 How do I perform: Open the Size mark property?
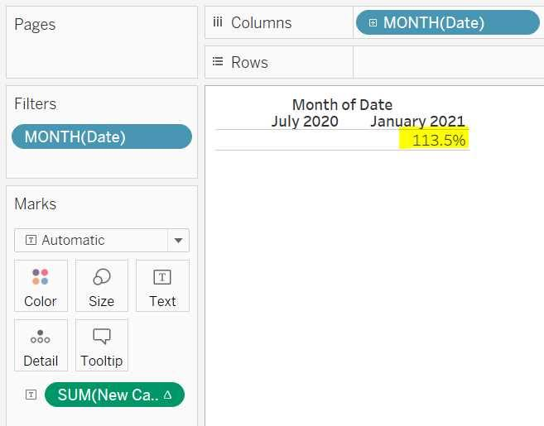(x=102, y=286)
